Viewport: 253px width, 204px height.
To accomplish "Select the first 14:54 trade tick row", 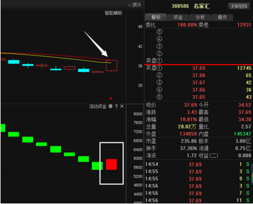I will [x=198, y=165].
